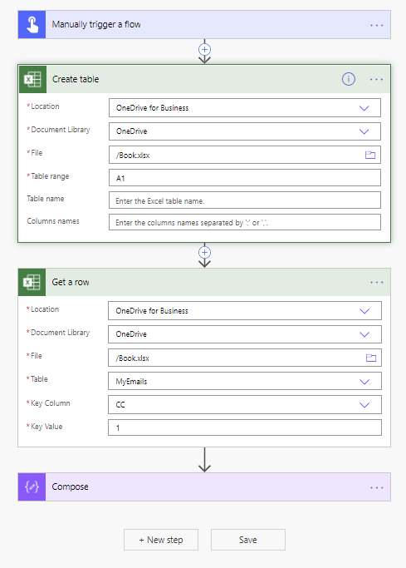Viewport: 406px width, 568px height.
Task: Browse file picker in Create table
Action: pos(370,155)
